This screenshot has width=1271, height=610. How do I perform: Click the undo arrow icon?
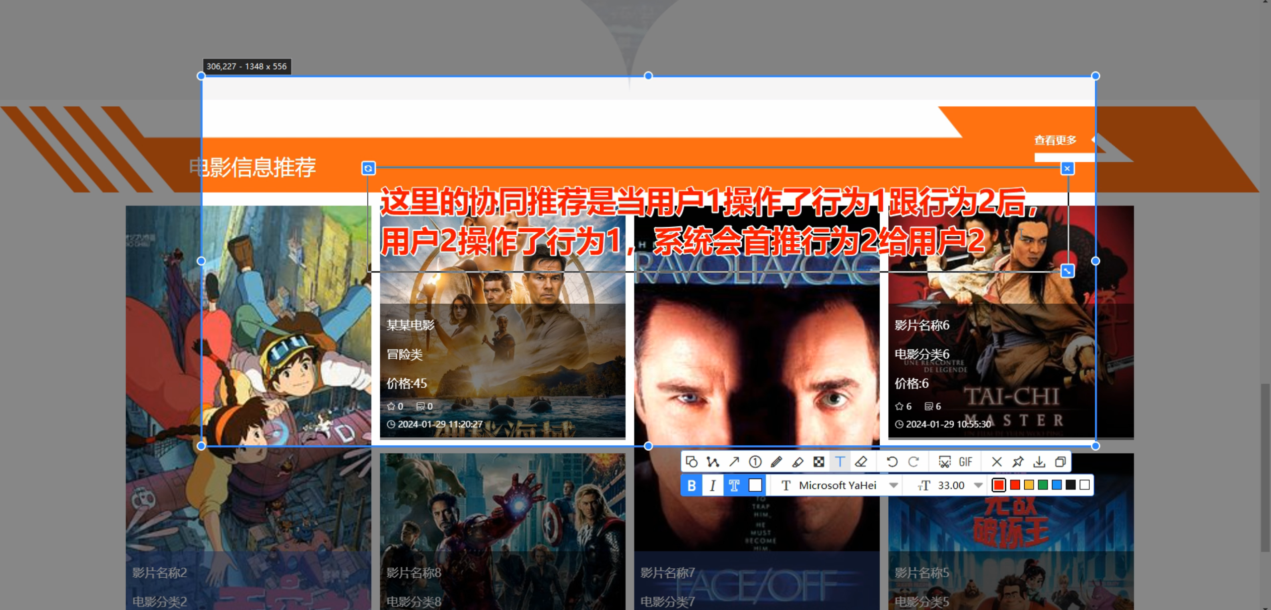(892, 462)
